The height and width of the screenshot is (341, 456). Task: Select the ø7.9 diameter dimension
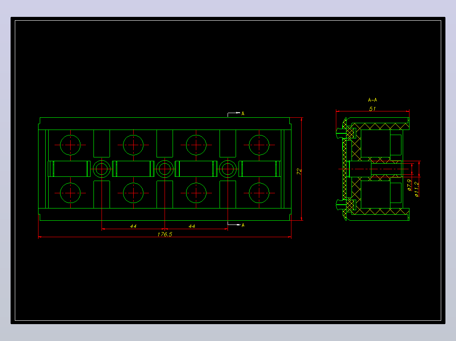pyautogui.click(x=409, y=185)
